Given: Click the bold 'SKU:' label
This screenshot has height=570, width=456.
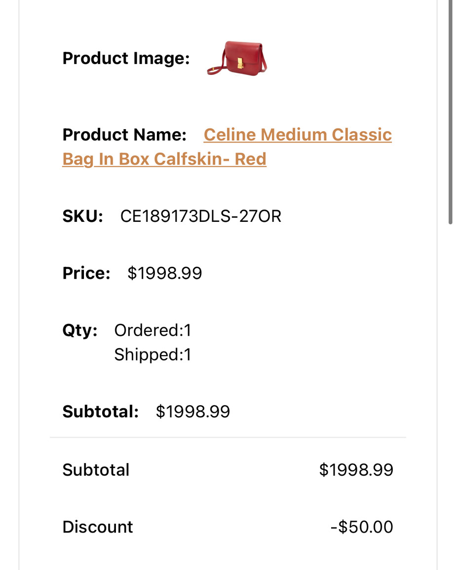Looking at the screenshot, I should click(x=82, y=216).
